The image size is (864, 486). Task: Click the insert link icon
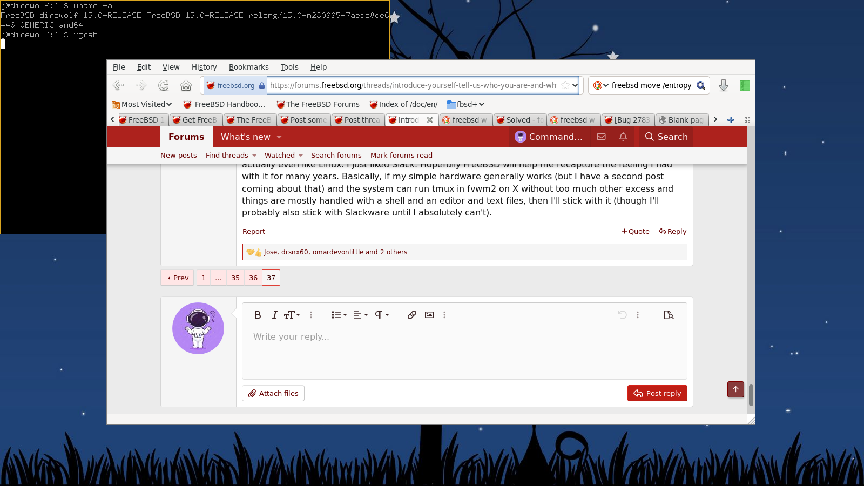pyautogui.click(x=412, y=315)
